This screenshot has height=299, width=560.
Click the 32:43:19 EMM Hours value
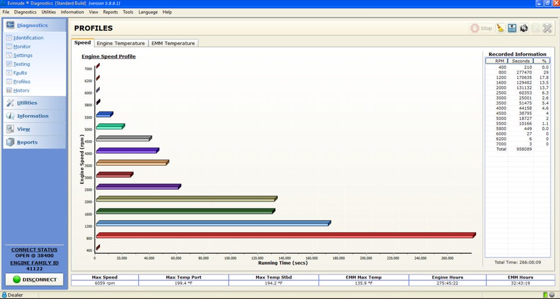(x=520, y=283)
